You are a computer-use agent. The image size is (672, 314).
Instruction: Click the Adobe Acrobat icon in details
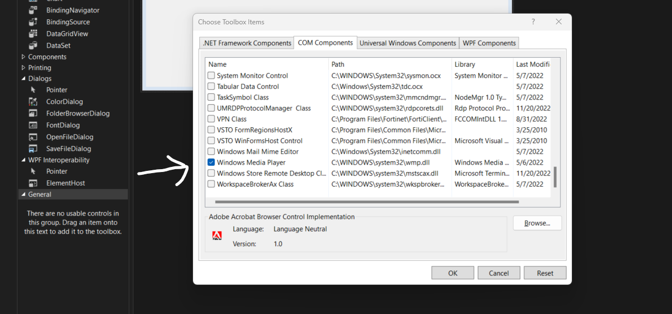(x=217, y=235)
